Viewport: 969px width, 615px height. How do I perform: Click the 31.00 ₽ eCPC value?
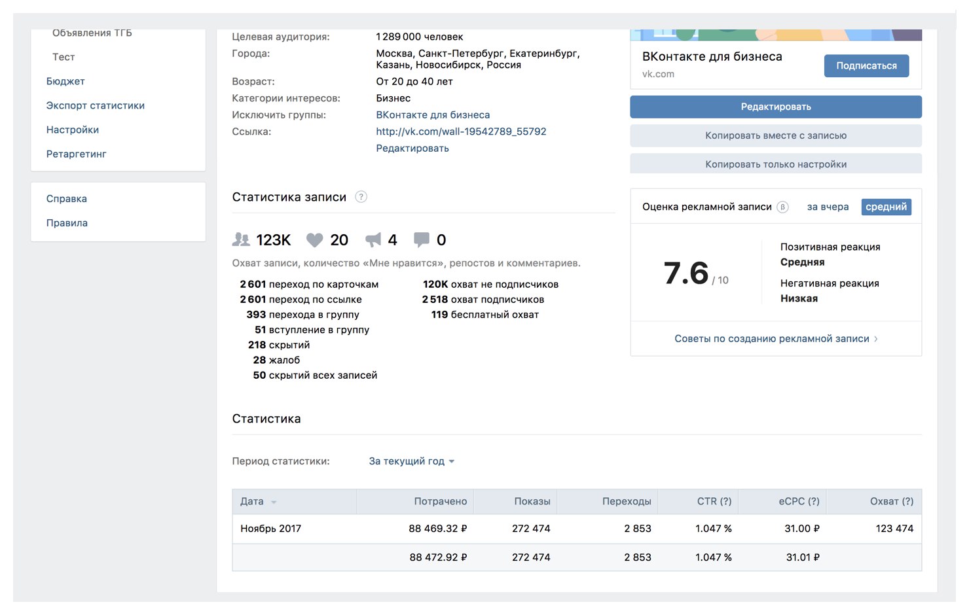(802, 529)
